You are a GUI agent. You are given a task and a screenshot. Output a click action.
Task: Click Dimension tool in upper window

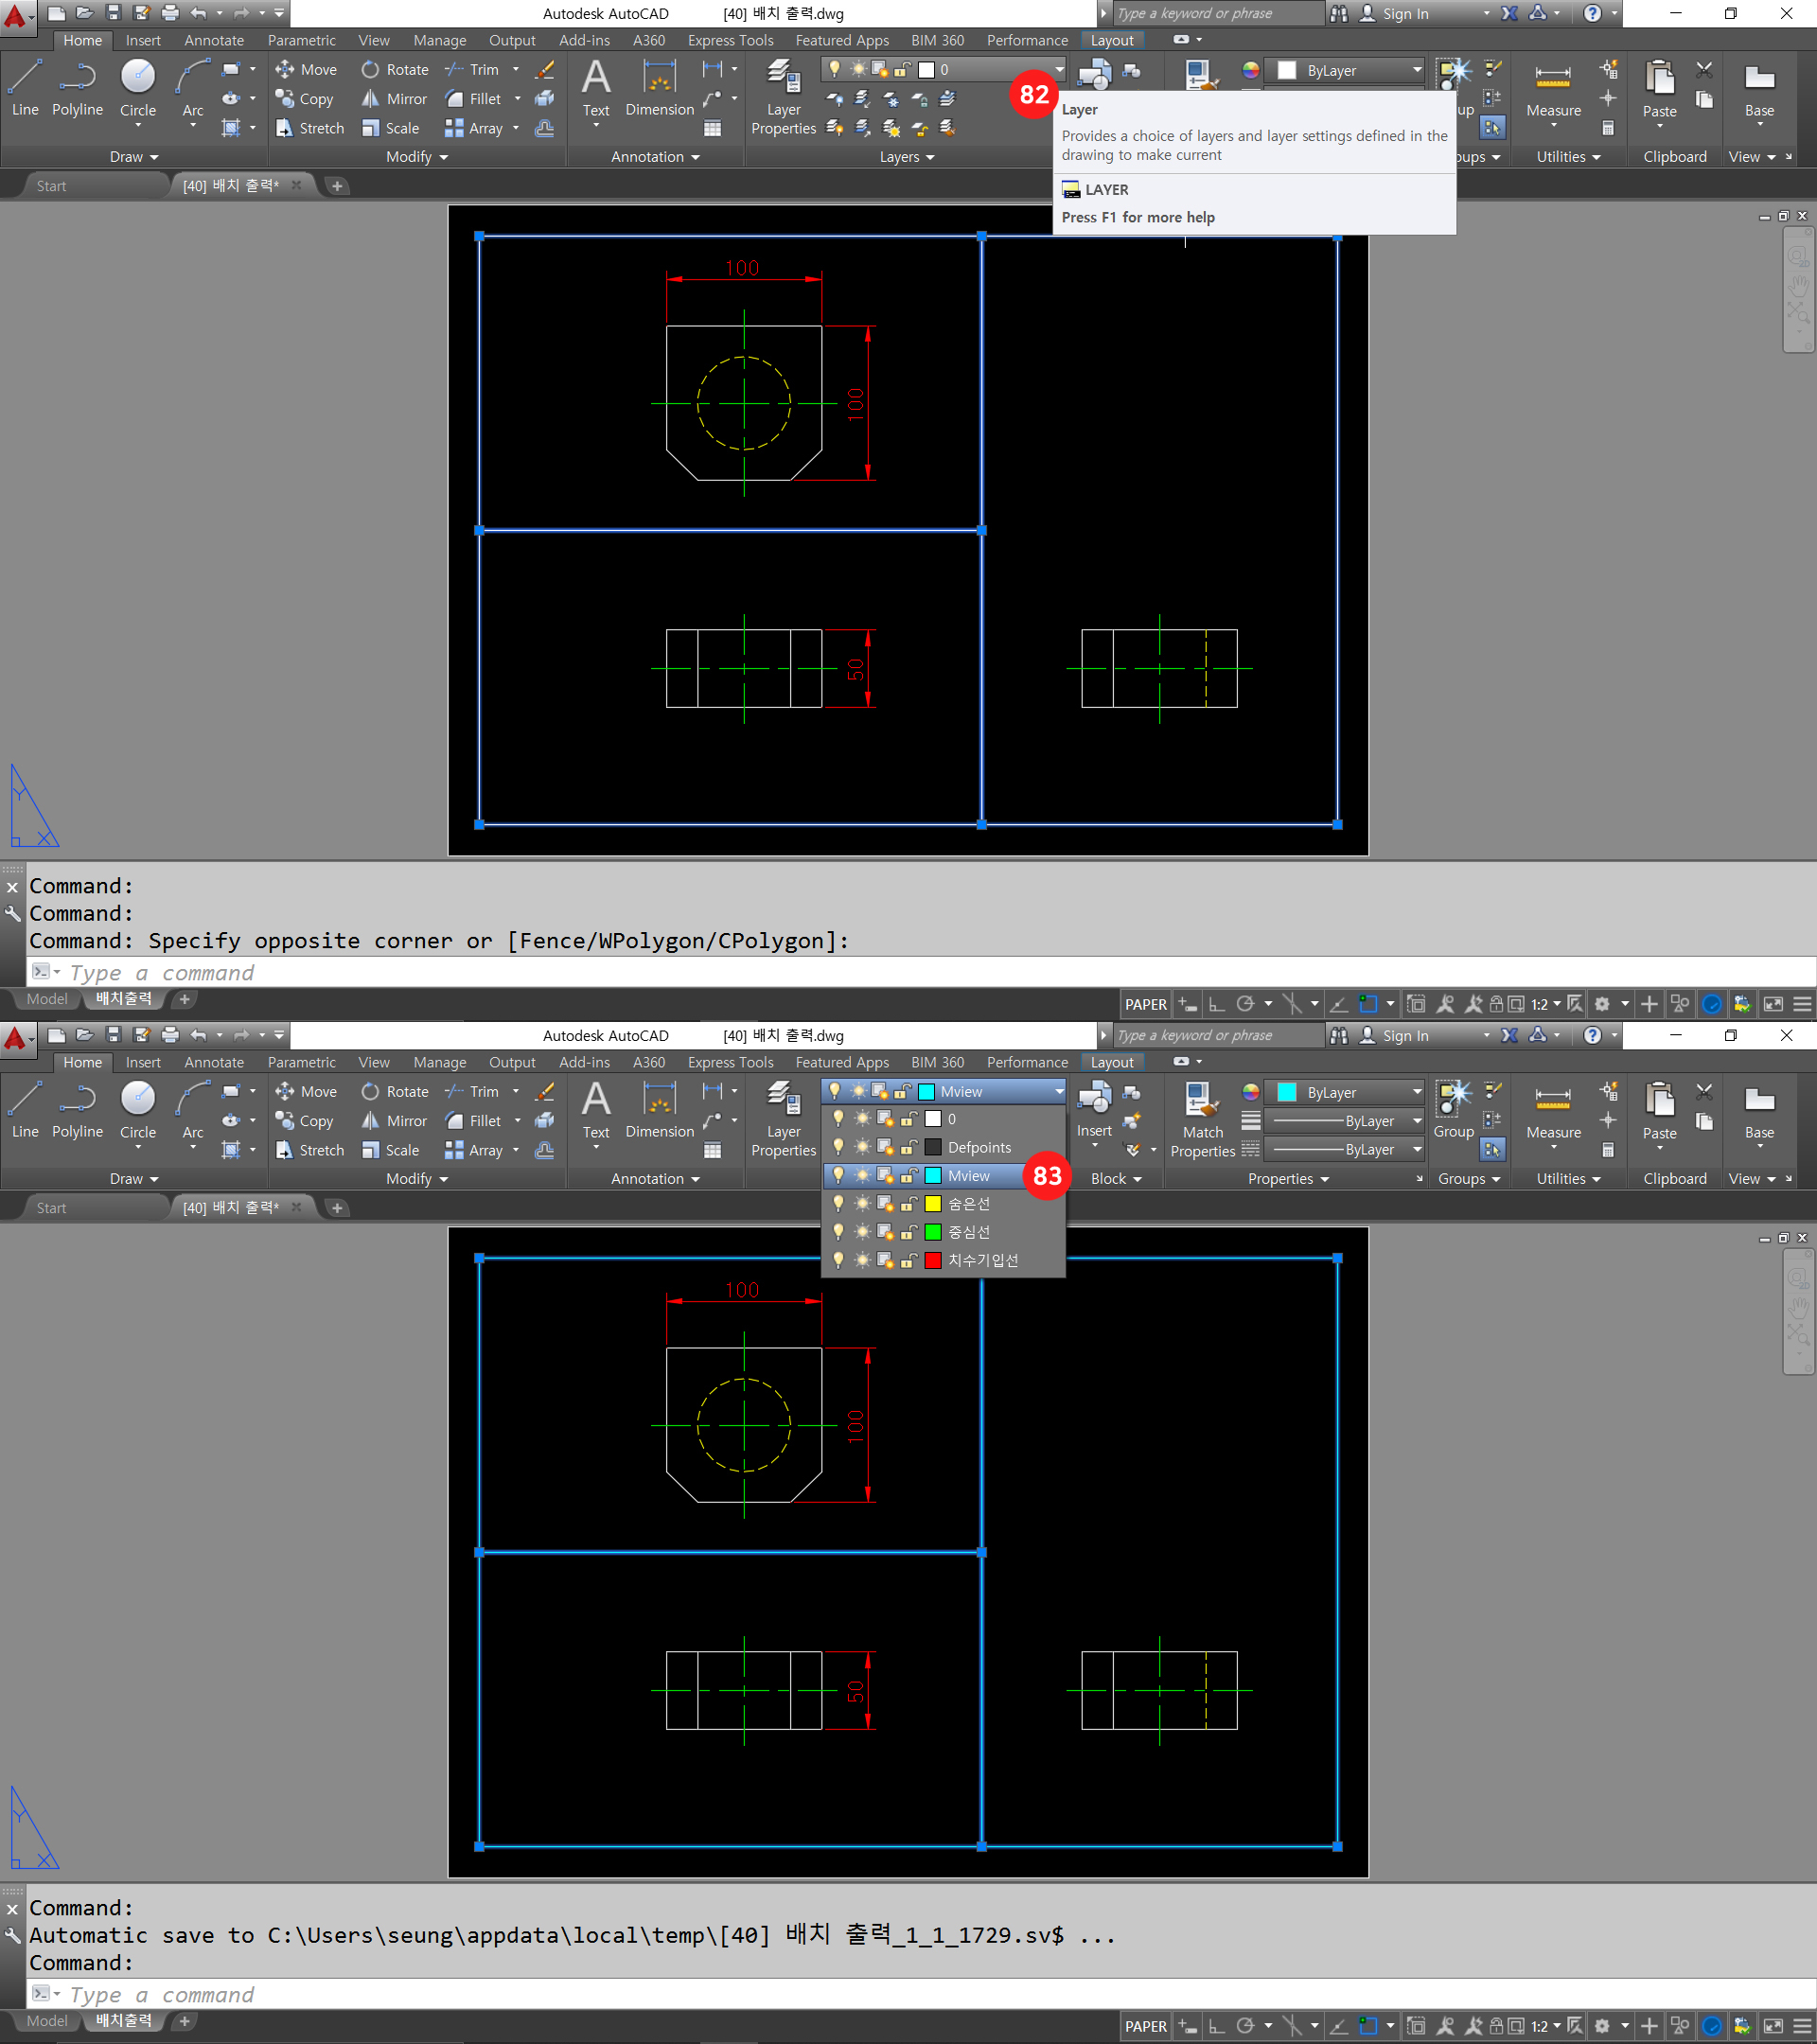coord(659,90)
